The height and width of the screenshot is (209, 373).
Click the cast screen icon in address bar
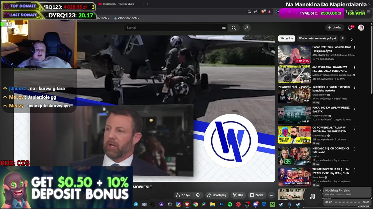pyautogui.click(x=249, y=12)
